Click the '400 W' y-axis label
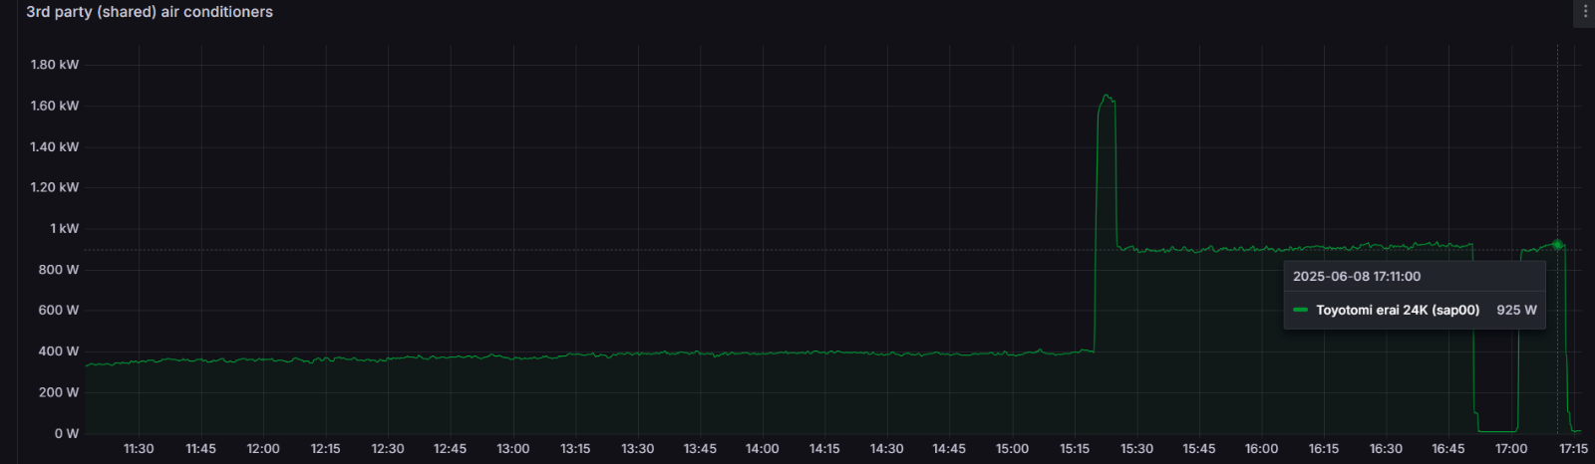This screenshot has height=464, width=1595. pos(59,350)
